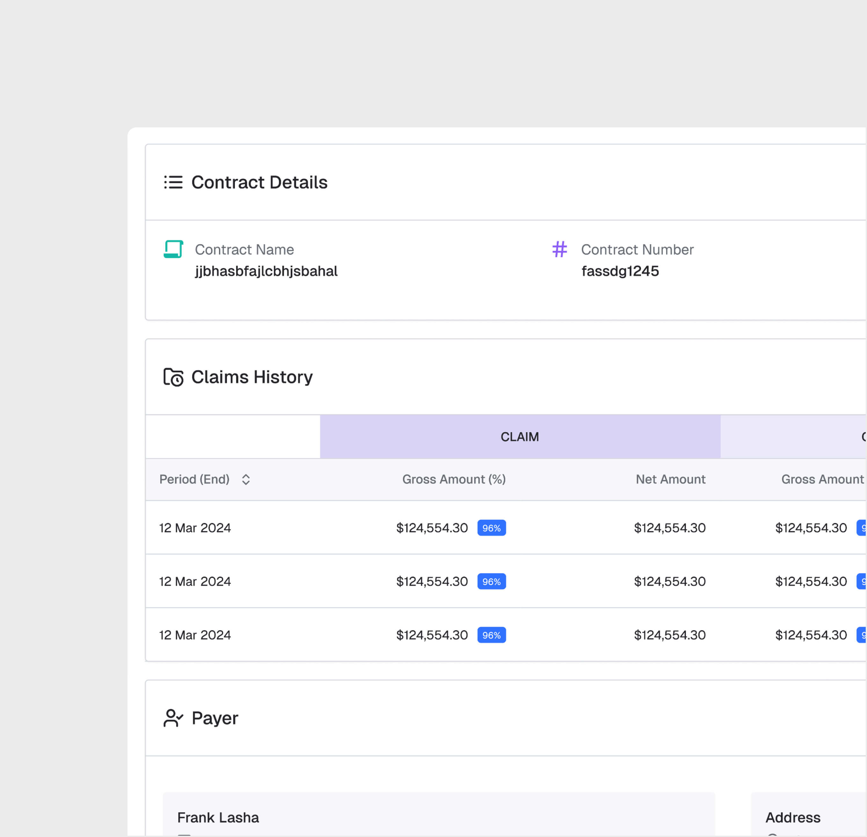Click the highlighted 96% progress badge in row one
This screenshot has height=837, width=867.
click(x=492, y=528)
